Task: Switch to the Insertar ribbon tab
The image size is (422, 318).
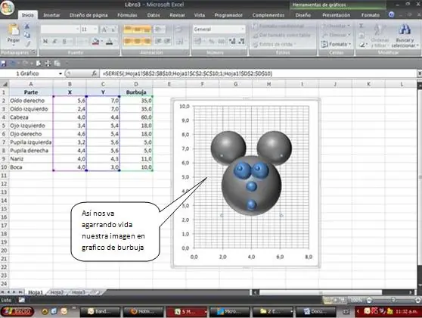Action: pyautogui.click(x=51, y=15)
